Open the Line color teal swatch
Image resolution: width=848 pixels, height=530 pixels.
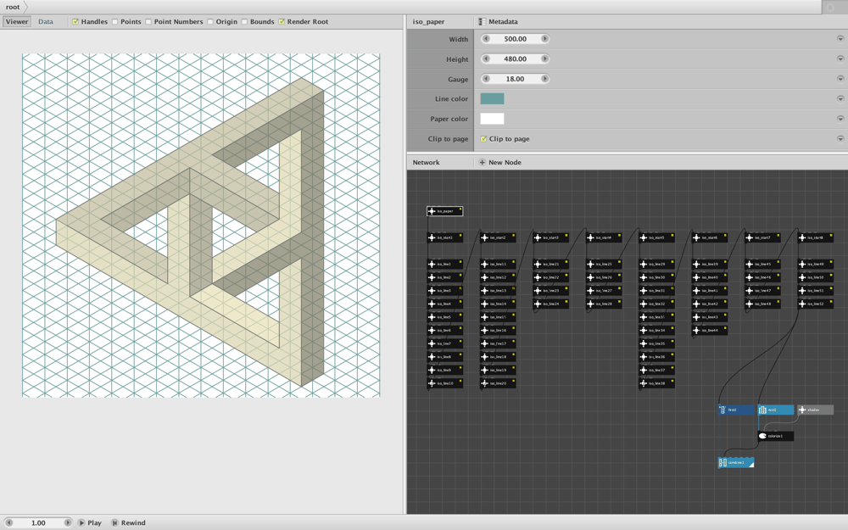click(x=492, y=99)
